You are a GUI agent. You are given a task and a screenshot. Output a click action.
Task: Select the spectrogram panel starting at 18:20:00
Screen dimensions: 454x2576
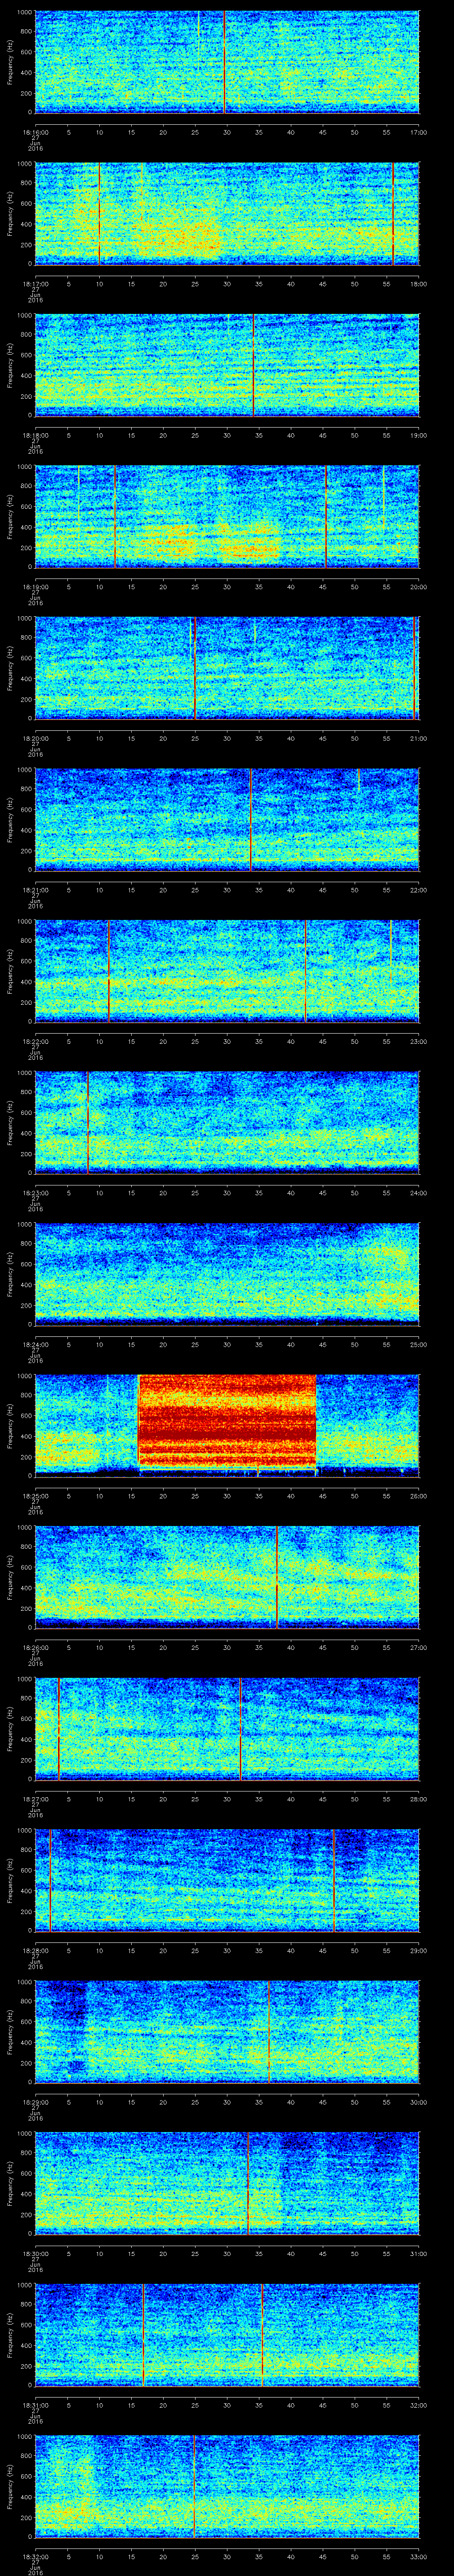tap(227, 668)
